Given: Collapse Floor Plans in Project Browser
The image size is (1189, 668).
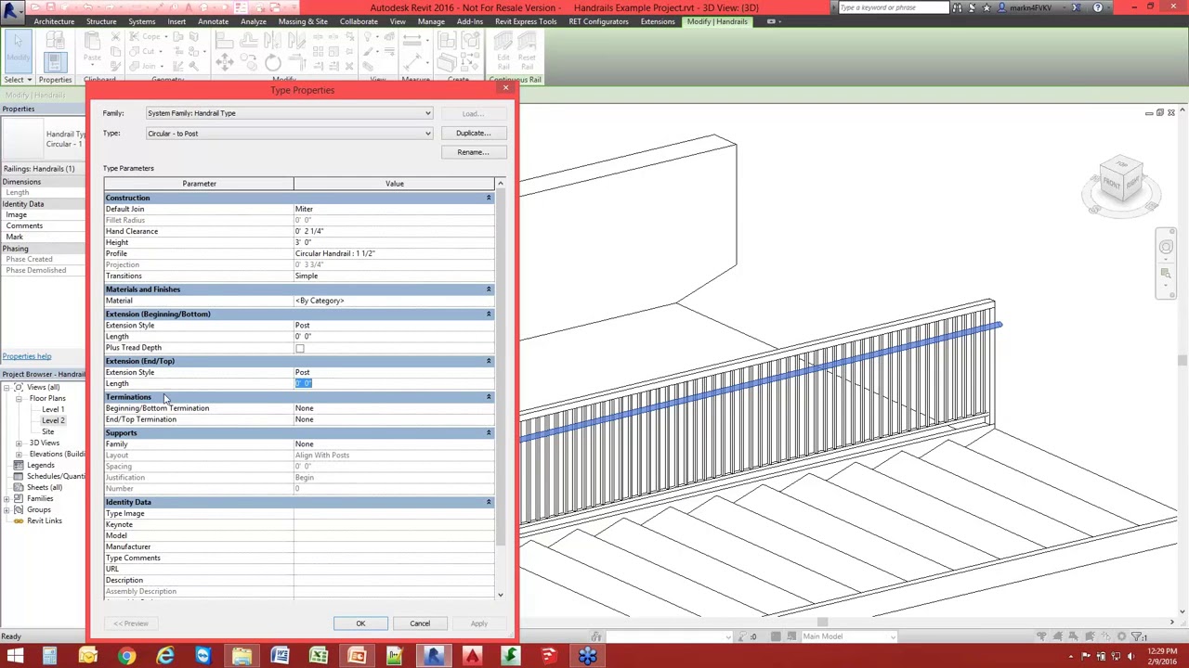Looking at the screenshot, I should click(x=19, y=398).
